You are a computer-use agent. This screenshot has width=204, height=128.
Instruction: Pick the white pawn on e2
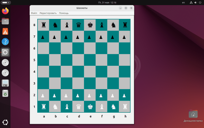click(x=89, y=96)
